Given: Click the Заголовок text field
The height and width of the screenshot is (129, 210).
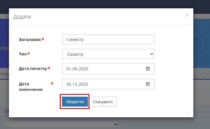Looking at the screenshot, I should tap(108, 39).
